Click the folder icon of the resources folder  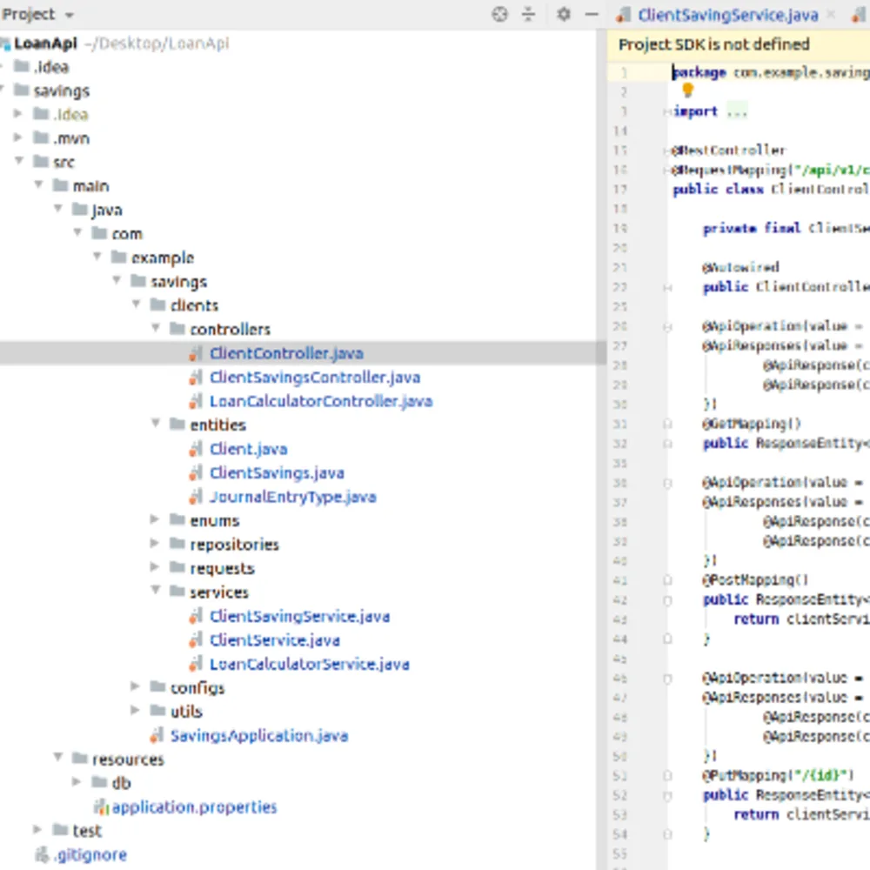coord(80,759)
